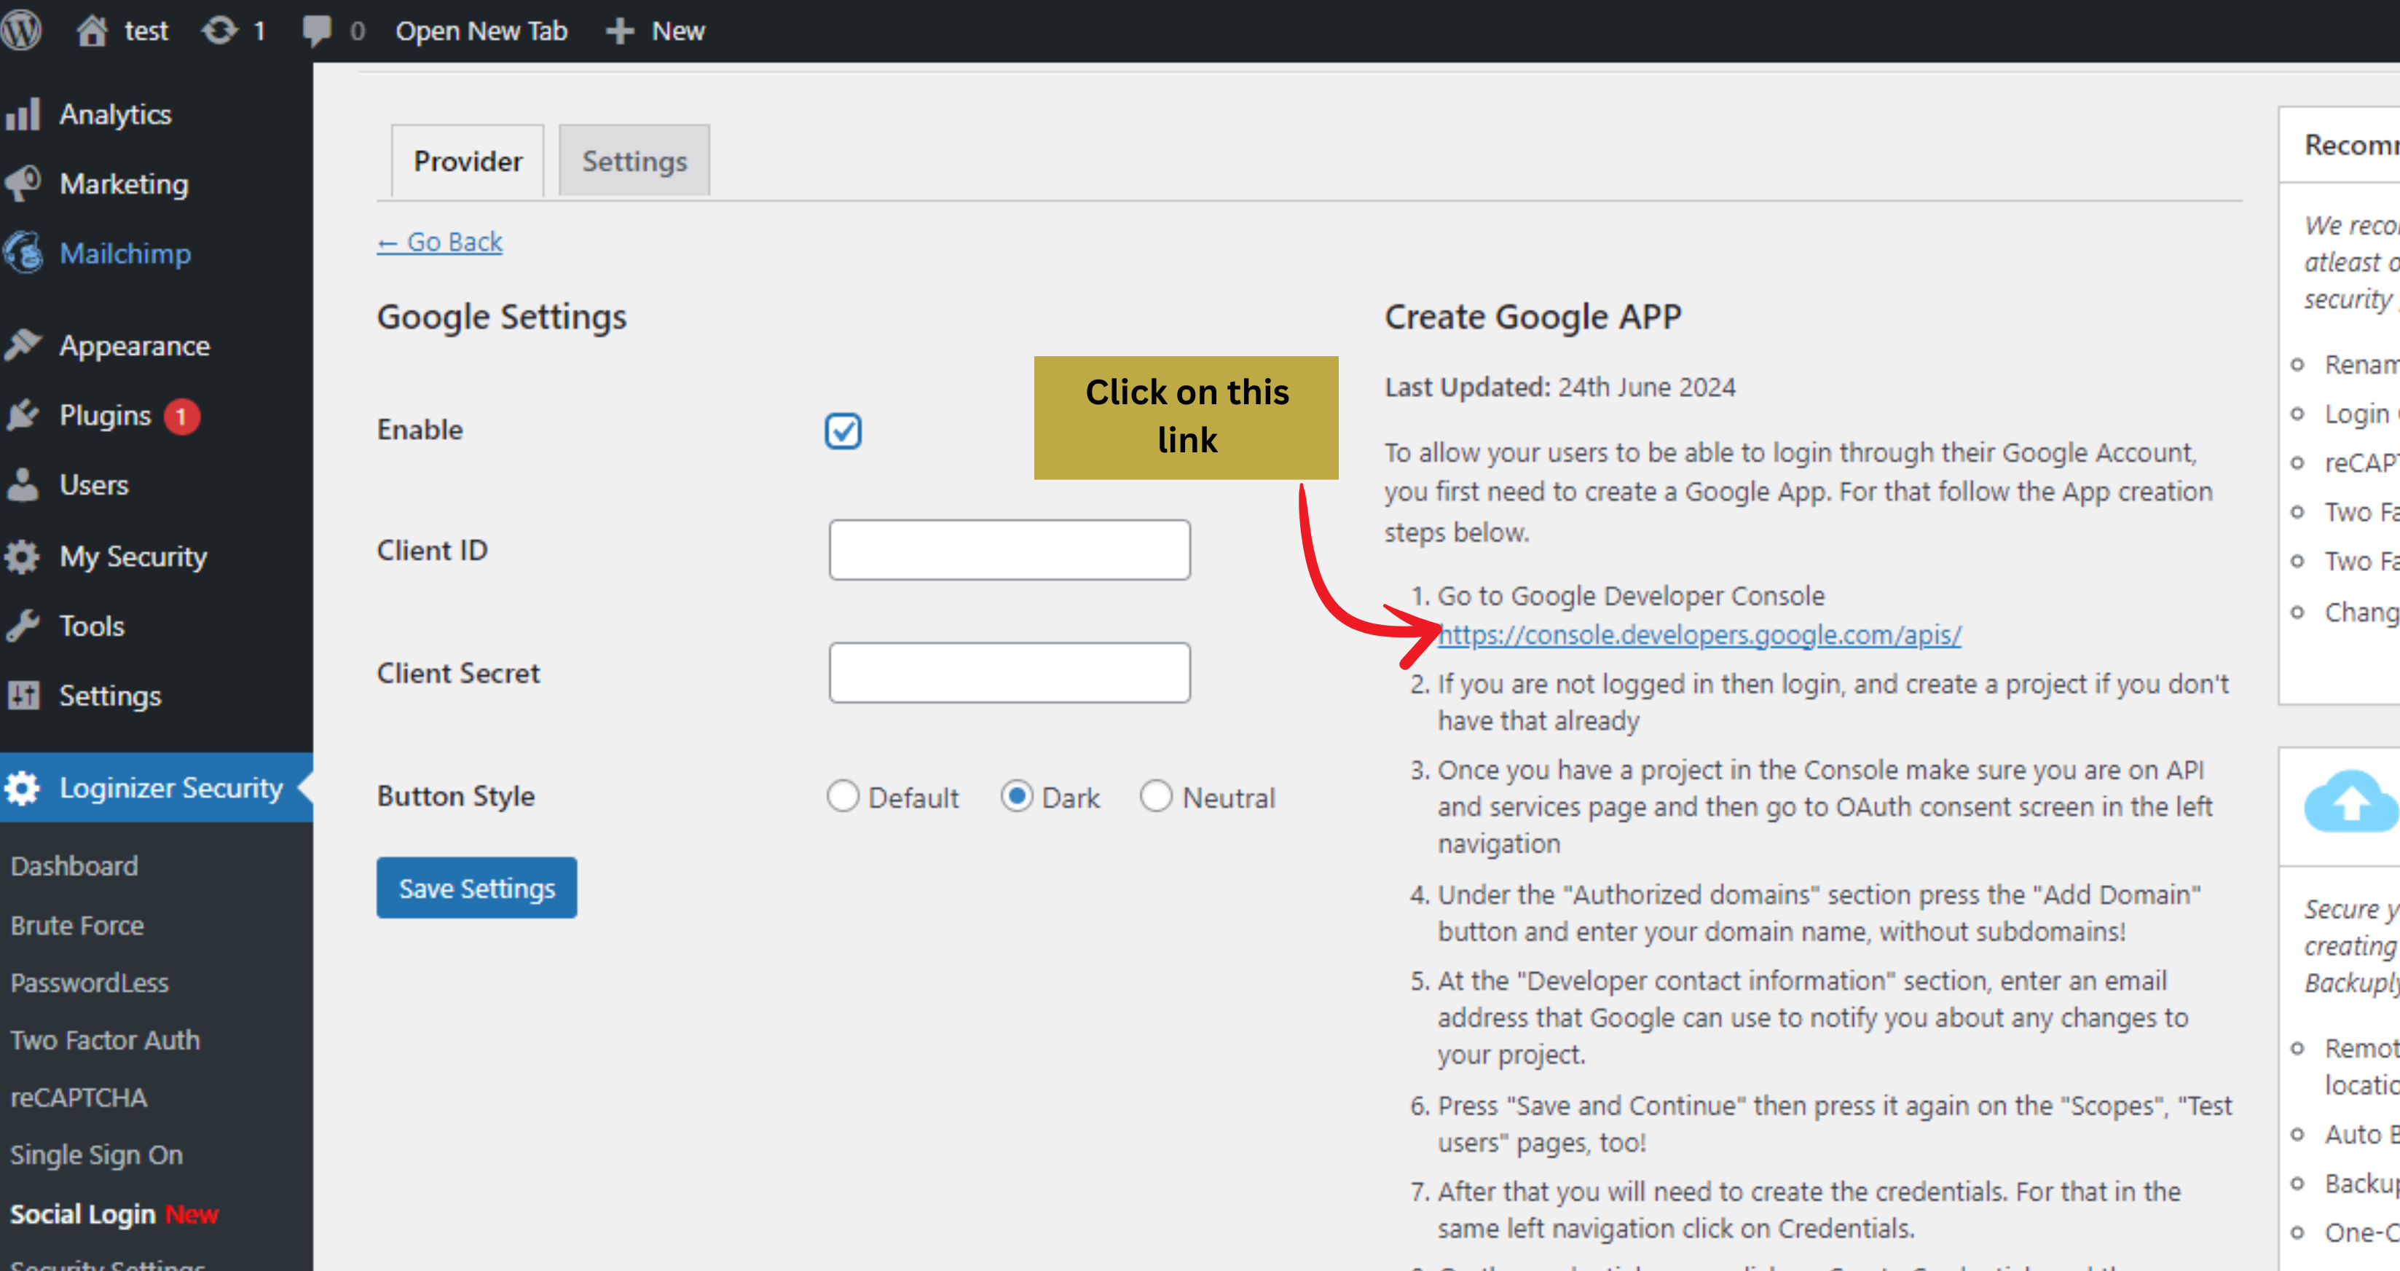2400x1271 pixels.
Task: Open Mailchimp in the sidebar menu
Action: [125, 253]
